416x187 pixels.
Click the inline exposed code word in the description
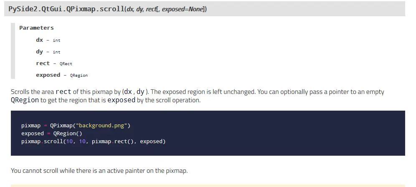121,100
